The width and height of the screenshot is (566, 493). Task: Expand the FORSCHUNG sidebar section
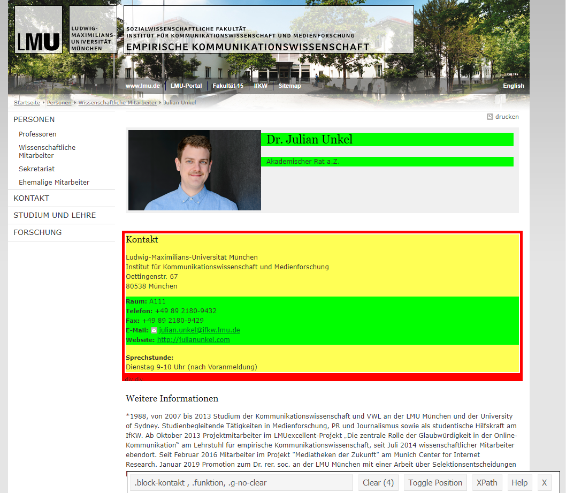pyautogui.click(x=37, y=232)
